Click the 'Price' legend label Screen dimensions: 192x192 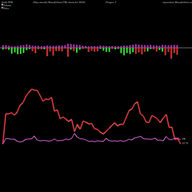pos(6,8)
